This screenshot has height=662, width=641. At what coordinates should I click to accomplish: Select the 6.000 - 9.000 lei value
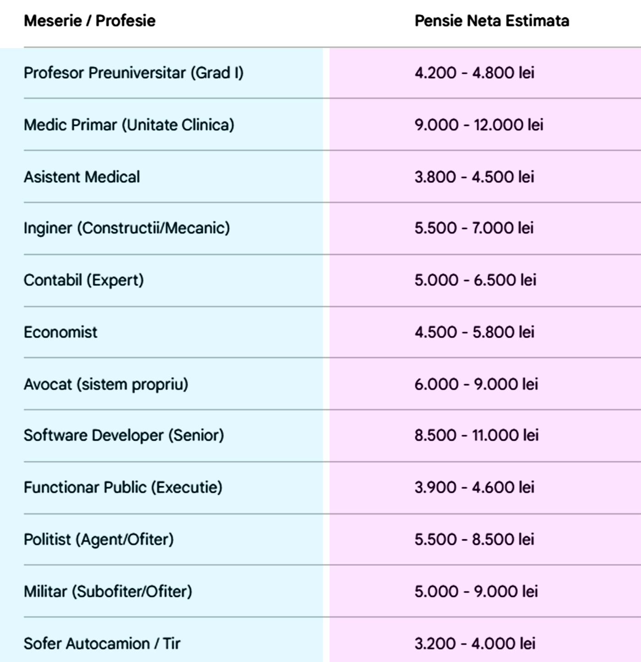[476, 384]
